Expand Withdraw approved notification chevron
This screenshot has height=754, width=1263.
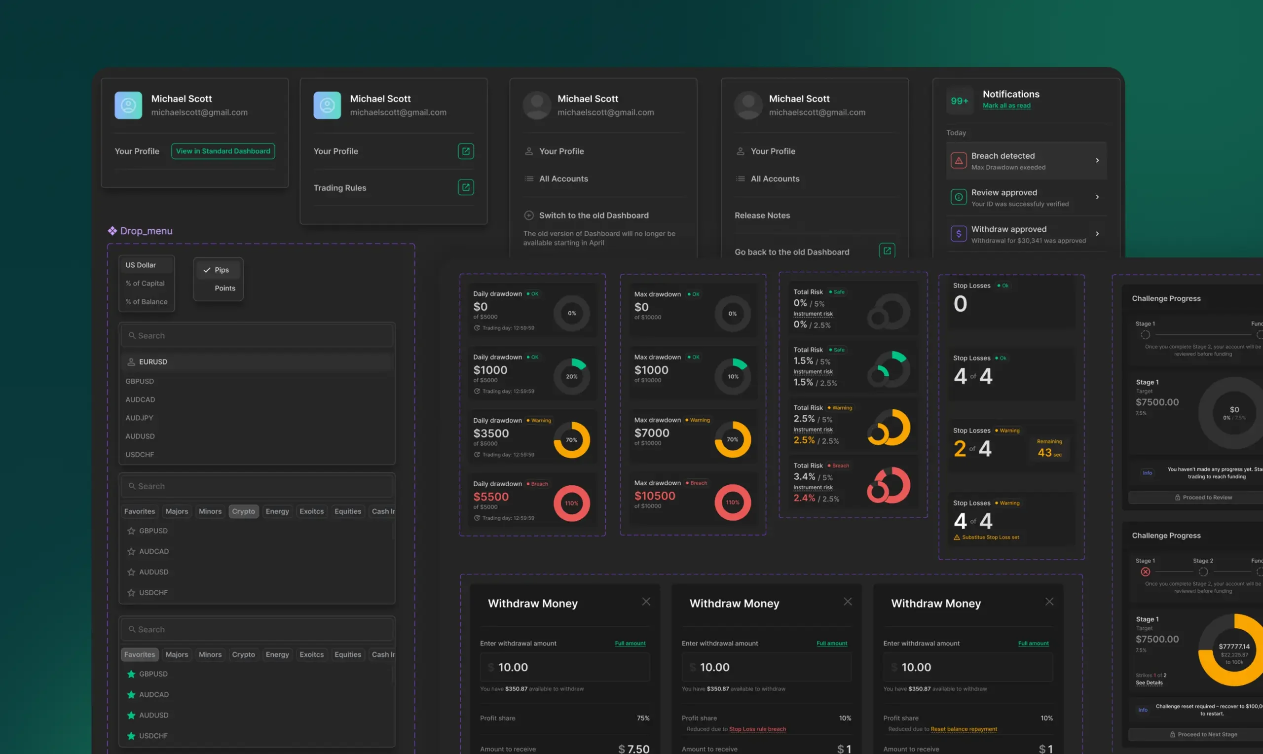point(1097,234)
